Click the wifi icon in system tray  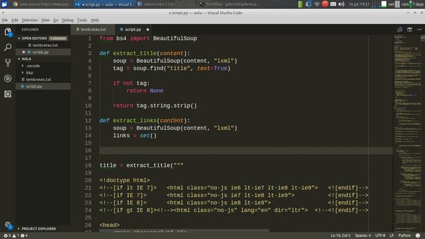317,4
